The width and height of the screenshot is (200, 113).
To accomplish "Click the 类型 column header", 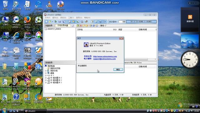I will [x=120, y=30].
